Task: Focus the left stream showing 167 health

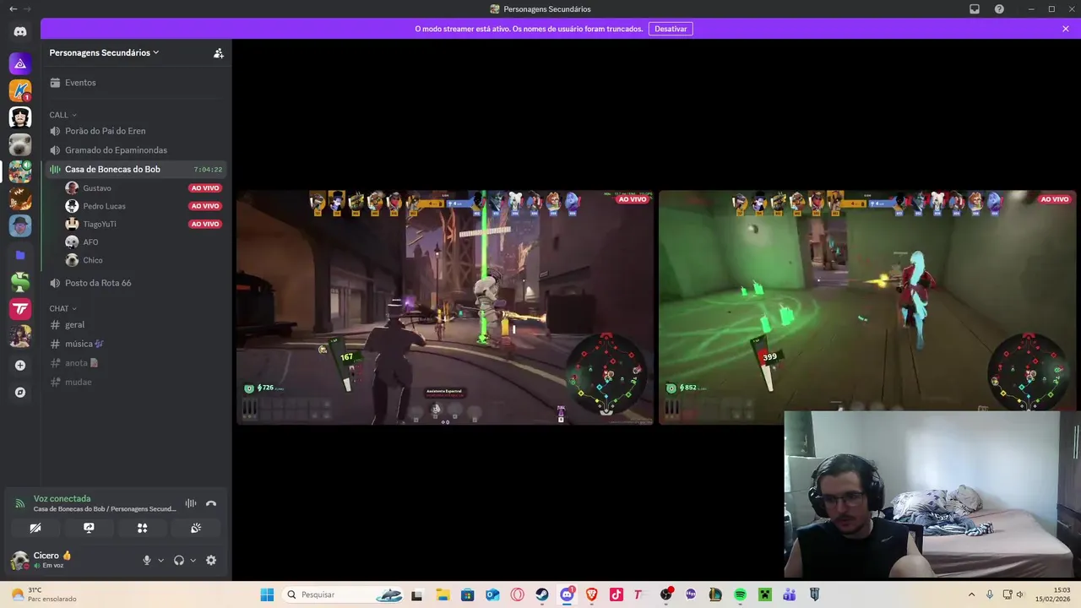Action: [445, 307]
